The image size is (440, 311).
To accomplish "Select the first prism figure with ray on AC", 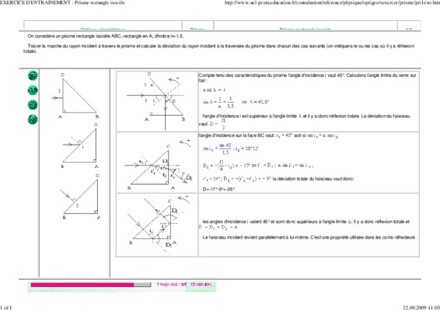I will [x=75, y=96].
